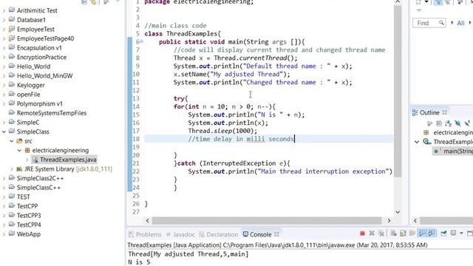Screen dimensions: 473x266
Task: Click Outline horizontal scrollbar left arrow
Action: 415,220
